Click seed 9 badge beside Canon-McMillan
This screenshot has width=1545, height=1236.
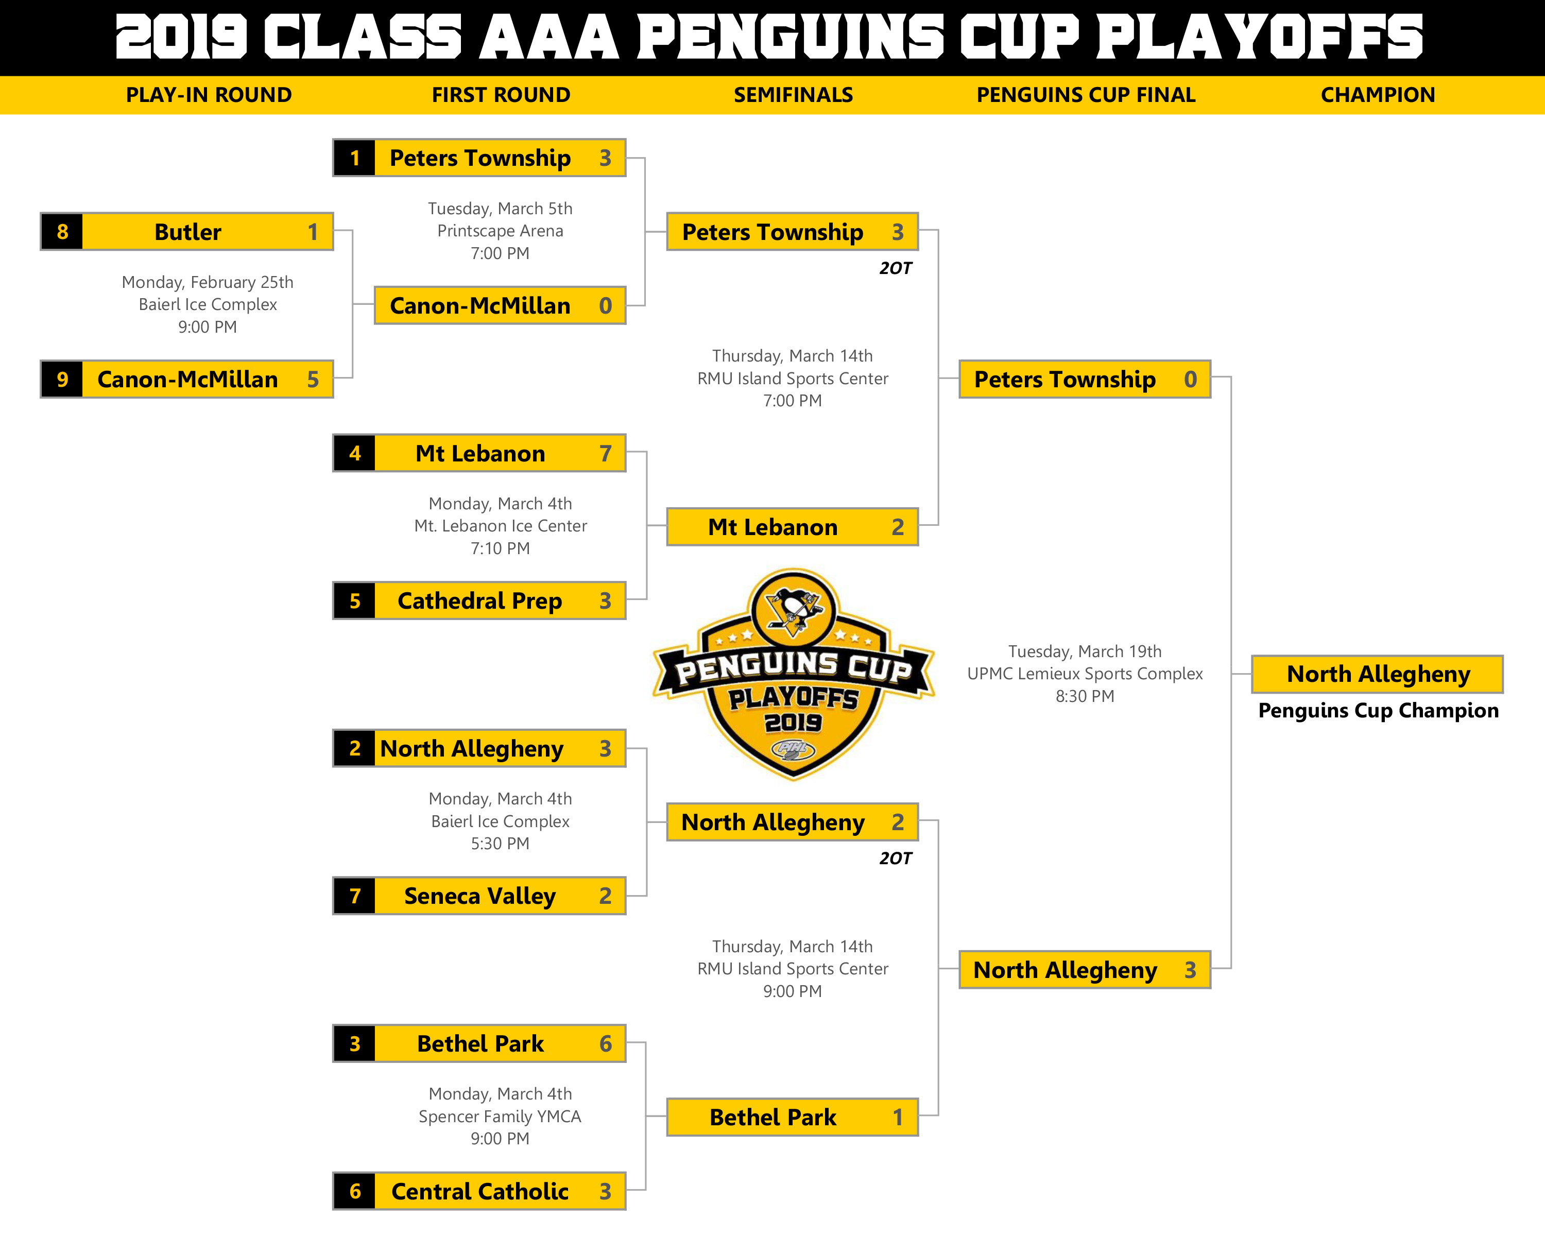[x=62, y=379]
